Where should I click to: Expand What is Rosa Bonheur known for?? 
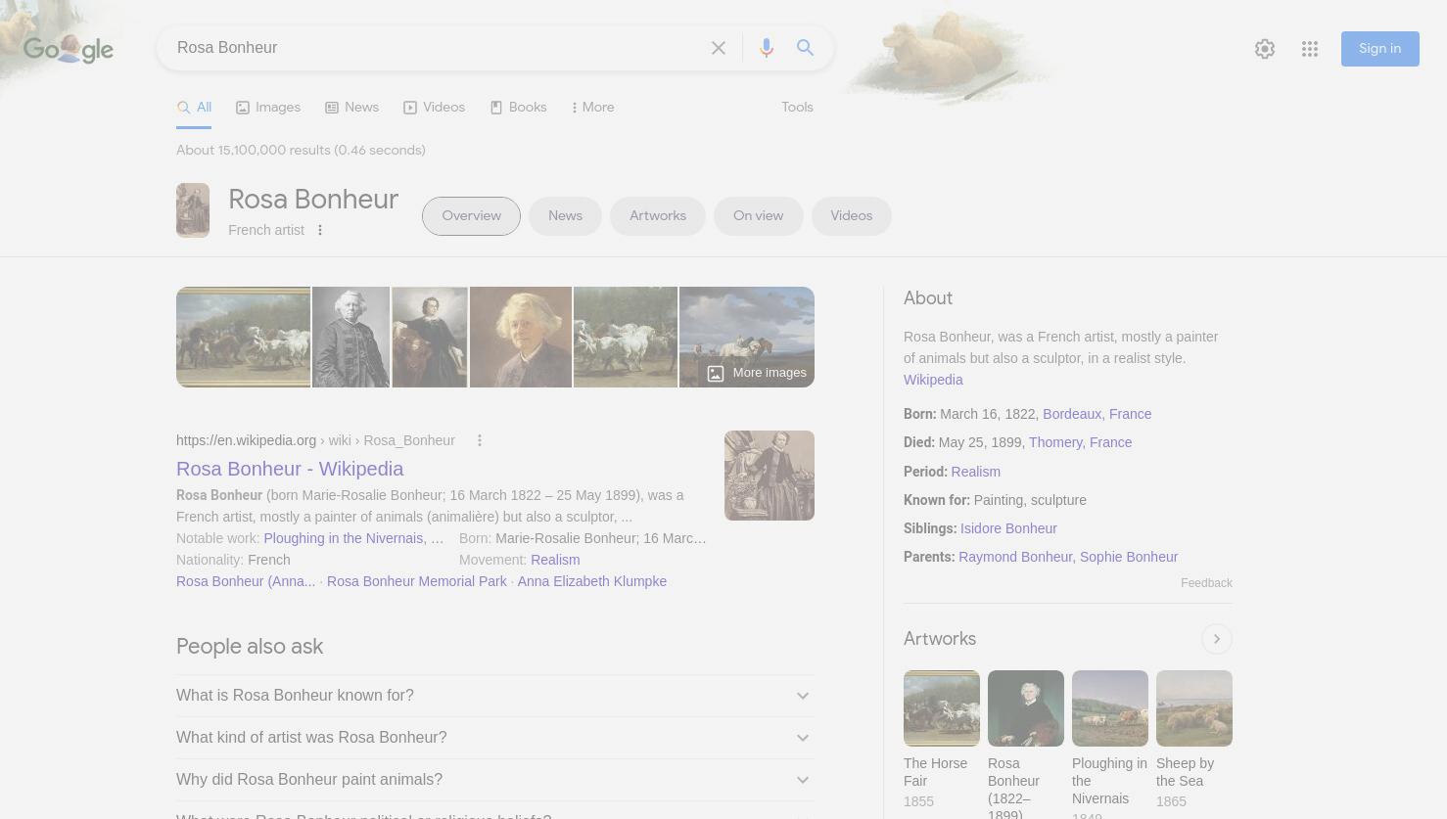point(495,696)
